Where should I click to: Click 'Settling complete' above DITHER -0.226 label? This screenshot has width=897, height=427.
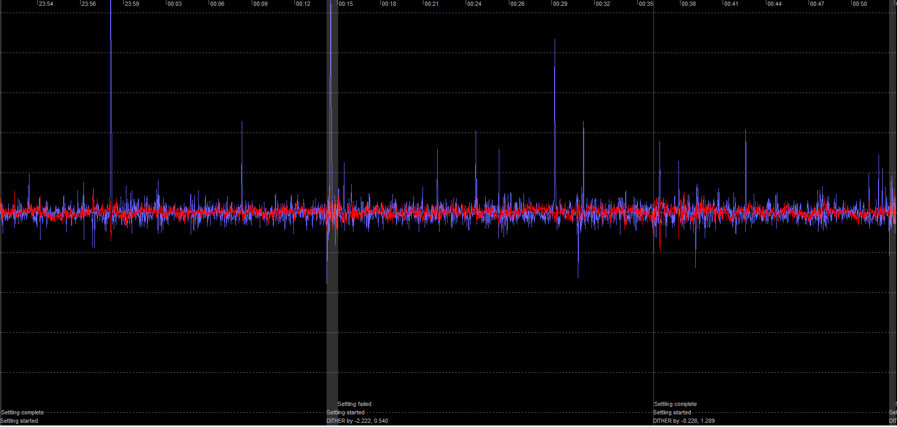(676, 404)
